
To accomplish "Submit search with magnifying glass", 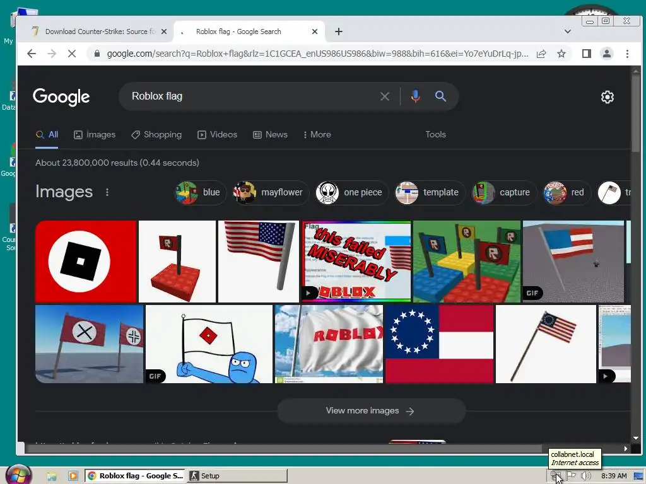I will pyautogui.click(x=440, y=96).
